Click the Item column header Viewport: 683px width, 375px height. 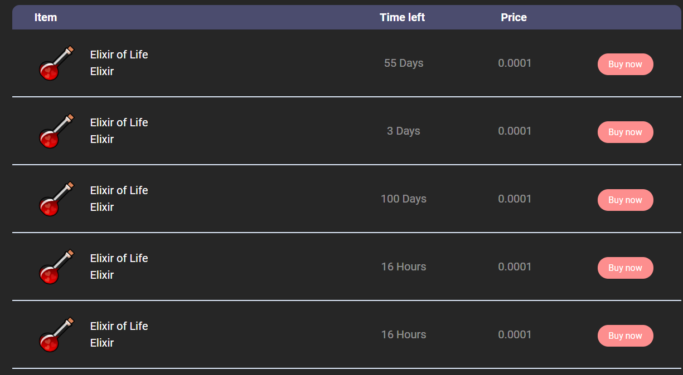(46, 17)
